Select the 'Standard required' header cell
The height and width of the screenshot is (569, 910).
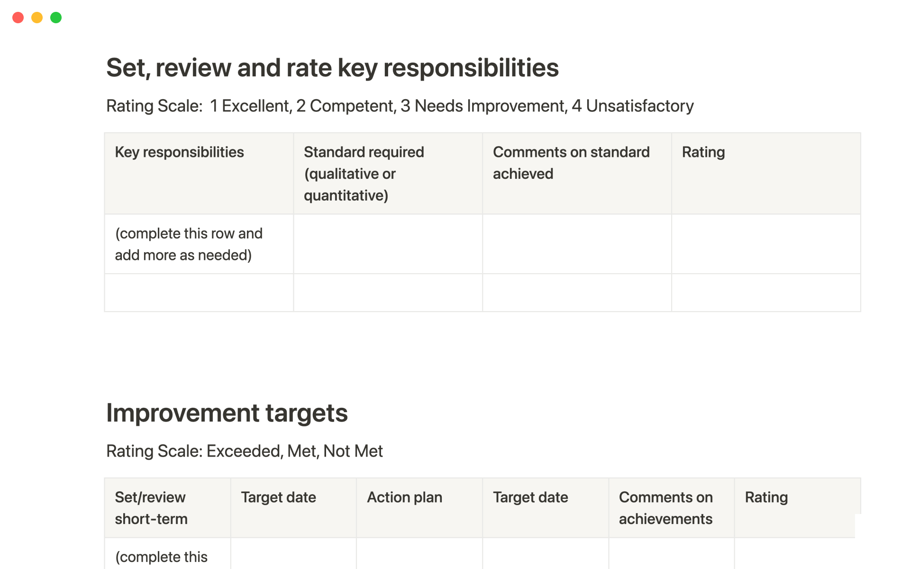pyautogui.click(x=387, y=174)
